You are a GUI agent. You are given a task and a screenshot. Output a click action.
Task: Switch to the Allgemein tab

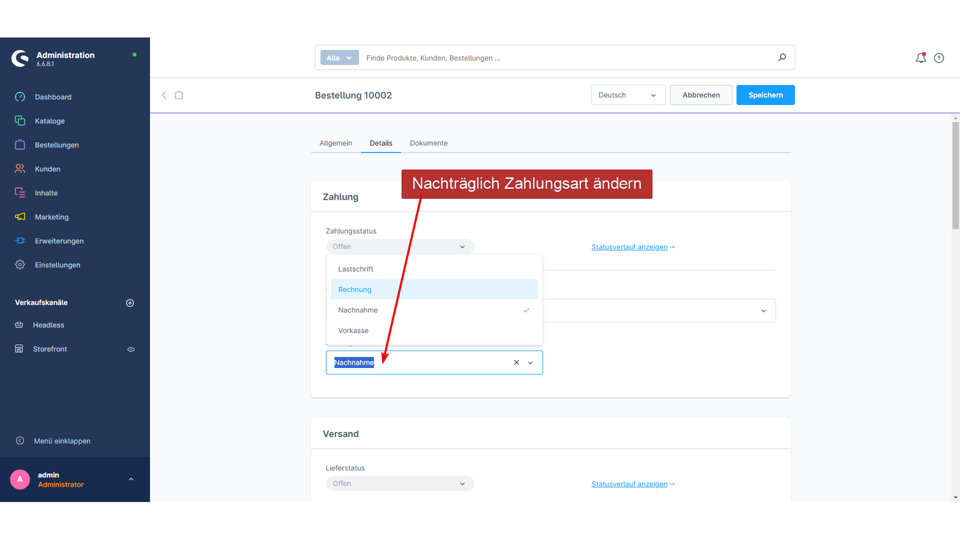(x=336, y=143)
